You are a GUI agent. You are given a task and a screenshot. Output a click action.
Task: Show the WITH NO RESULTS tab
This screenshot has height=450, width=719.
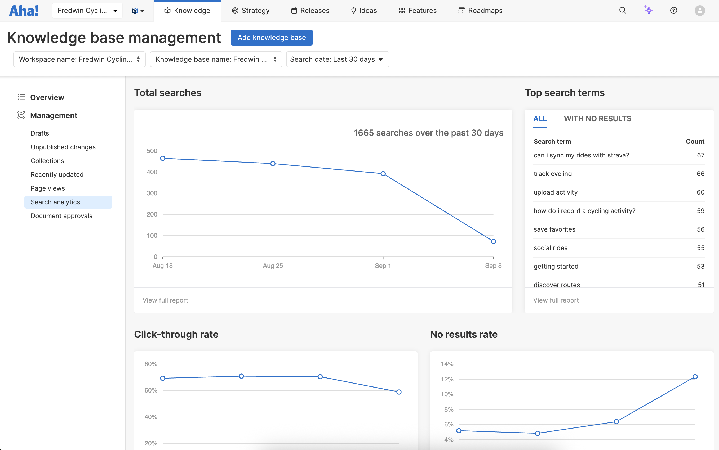[597, 119]
